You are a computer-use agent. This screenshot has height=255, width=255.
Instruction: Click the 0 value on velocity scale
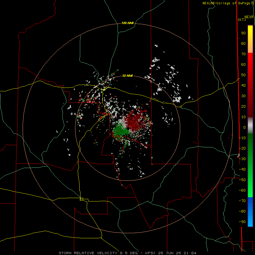[245, 127]
